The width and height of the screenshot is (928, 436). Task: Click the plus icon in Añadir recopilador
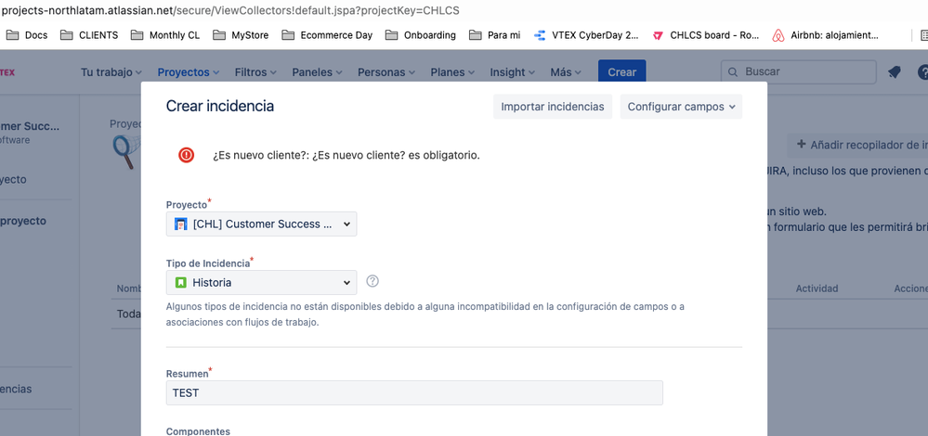click(802, 144)
